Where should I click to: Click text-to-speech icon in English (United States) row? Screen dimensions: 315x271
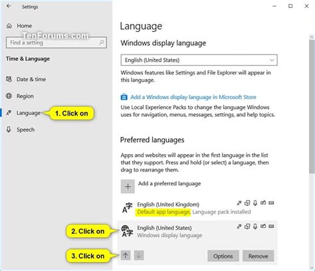(247, 226)
